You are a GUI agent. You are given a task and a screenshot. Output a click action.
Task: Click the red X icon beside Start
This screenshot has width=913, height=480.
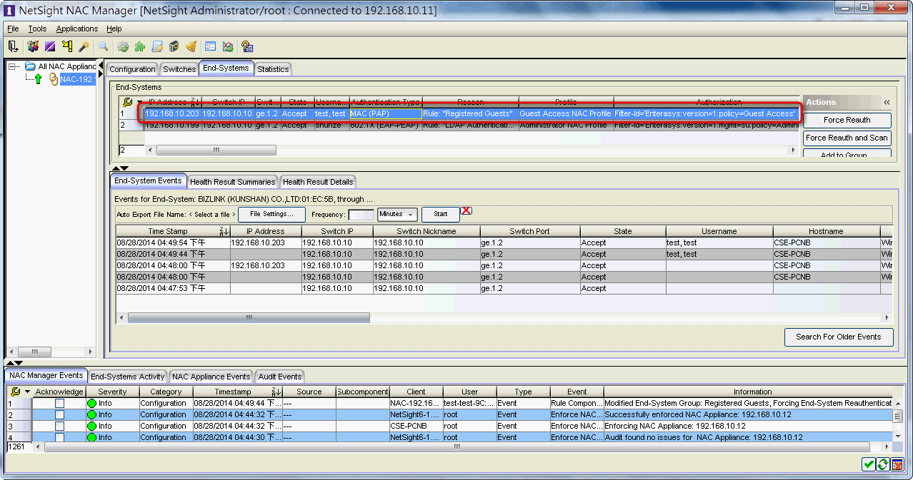point(467,211)
